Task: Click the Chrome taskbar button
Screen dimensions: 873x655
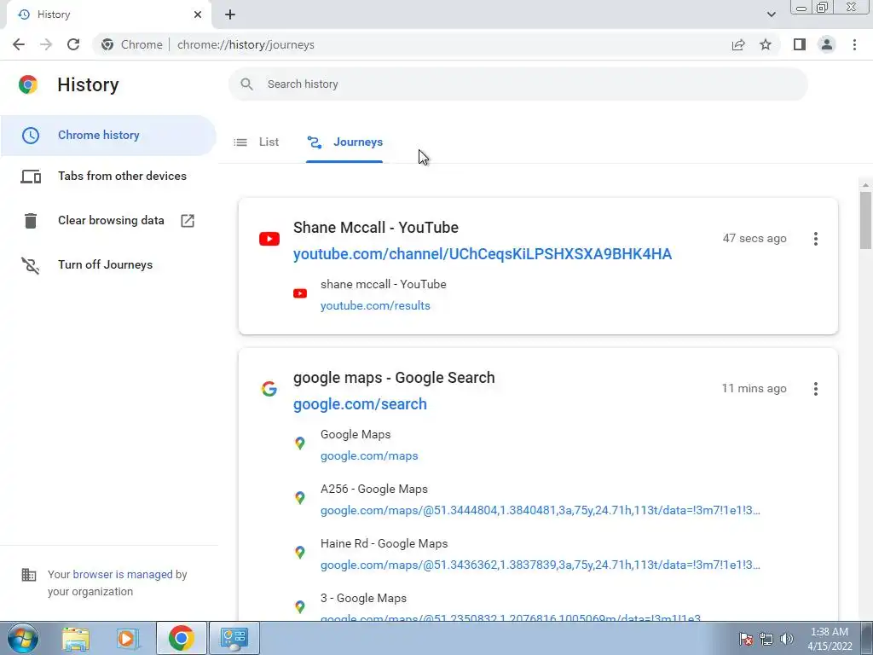Action: [182, 638]
